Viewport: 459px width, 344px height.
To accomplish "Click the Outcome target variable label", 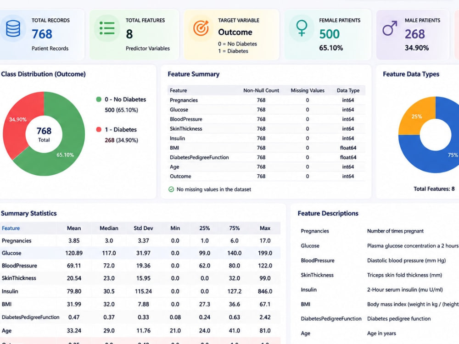I will 235,32.
